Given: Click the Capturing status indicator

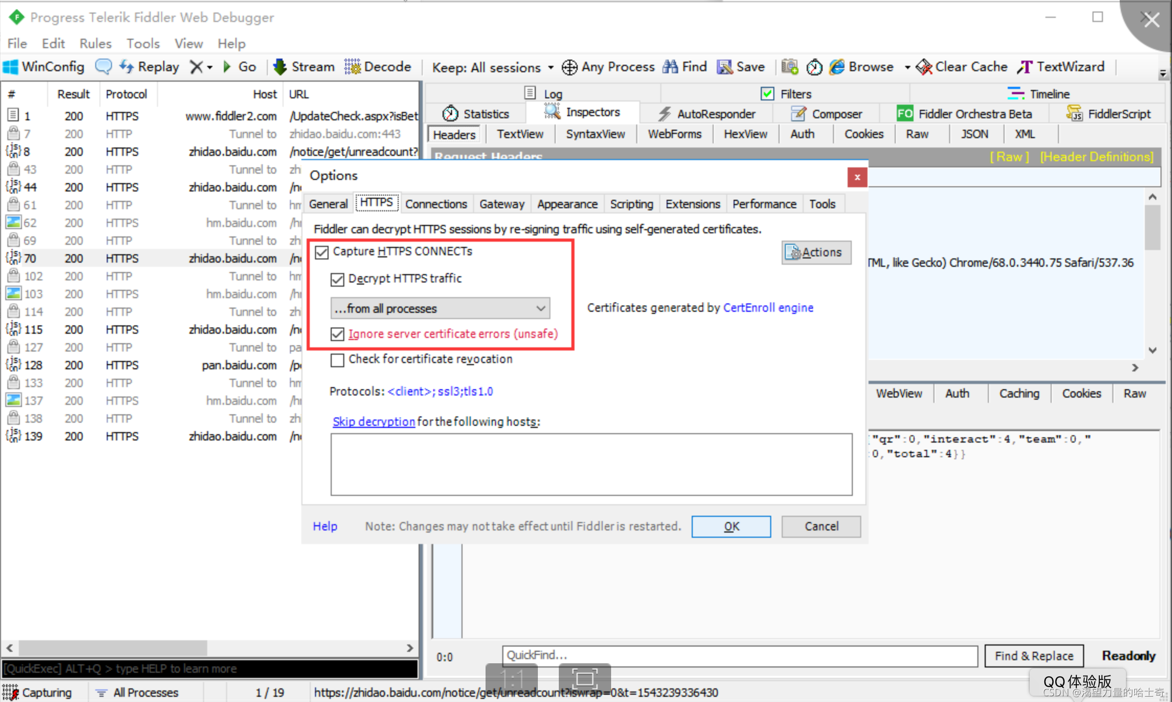Looking at the screenshot, I should (x=37, y=692).
